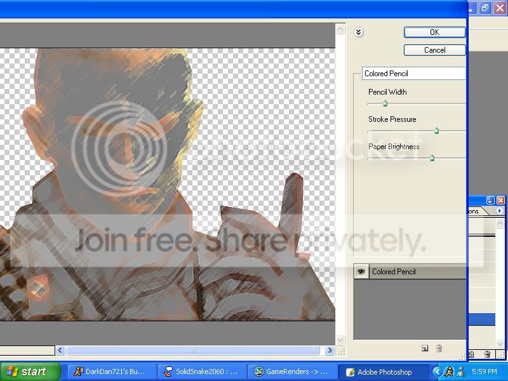Minimize the background floating palette
The height and width of the screenshot is (381, 508).
[490, 201]
